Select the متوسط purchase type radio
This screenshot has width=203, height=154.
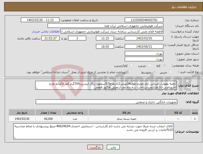[154, 72]
